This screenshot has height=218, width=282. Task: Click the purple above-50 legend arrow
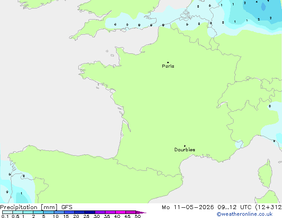[x=141, y=212]
